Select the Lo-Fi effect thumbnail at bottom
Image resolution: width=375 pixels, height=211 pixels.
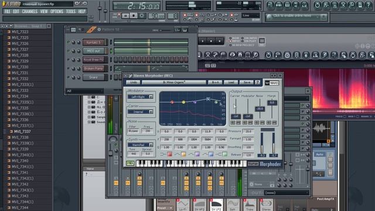[183, 205]
